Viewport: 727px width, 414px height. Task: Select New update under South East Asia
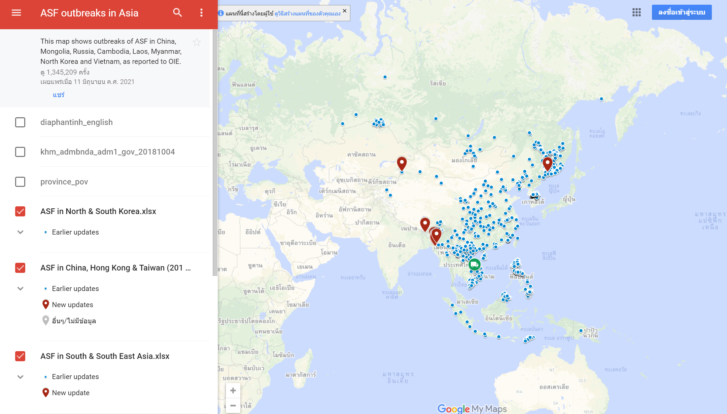71,393
